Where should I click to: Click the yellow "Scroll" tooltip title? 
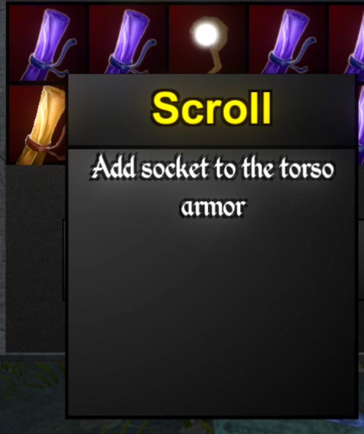(212, 108)
